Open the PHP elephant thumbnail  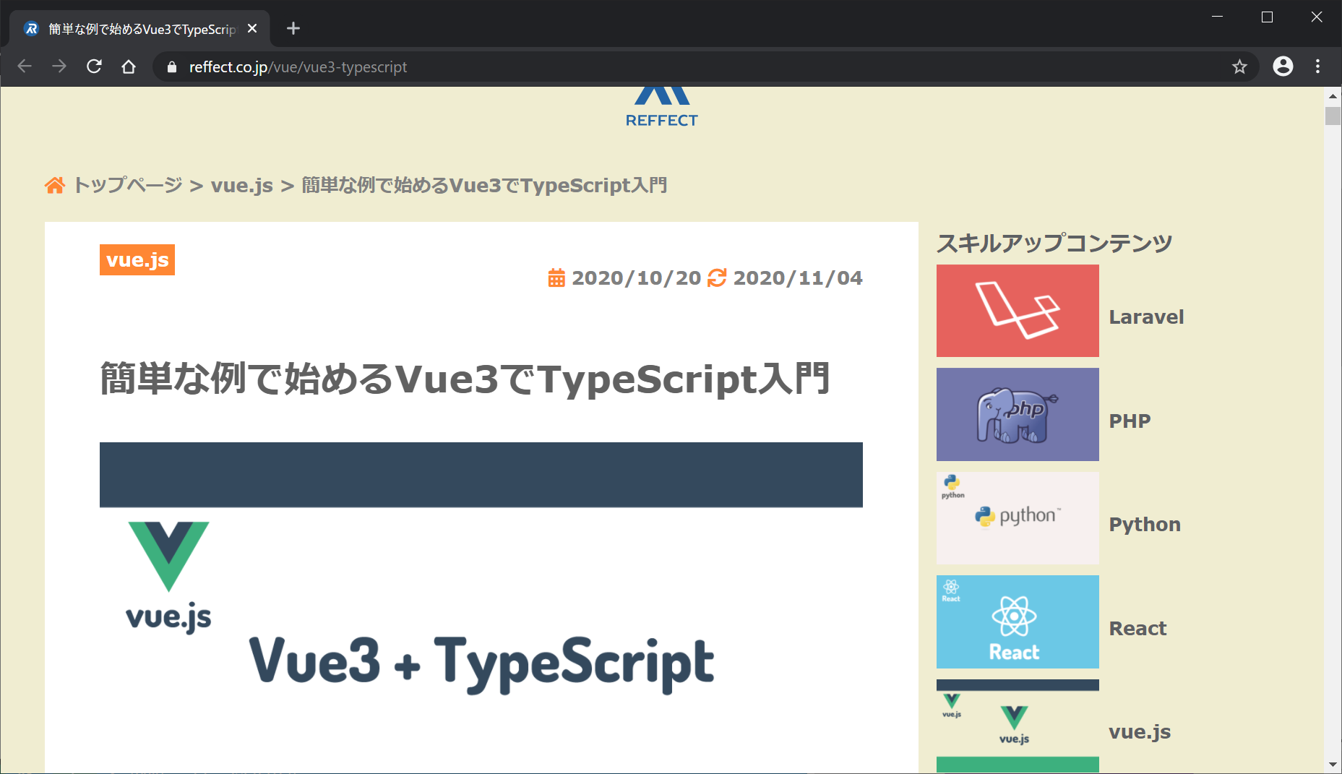coord(1018,415)
